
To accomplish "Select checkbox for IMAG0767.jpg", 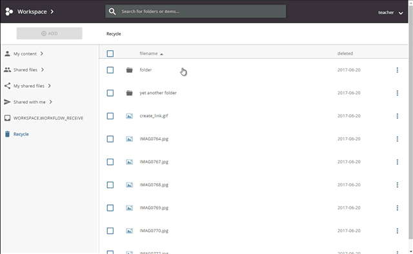I will point(110,162).
